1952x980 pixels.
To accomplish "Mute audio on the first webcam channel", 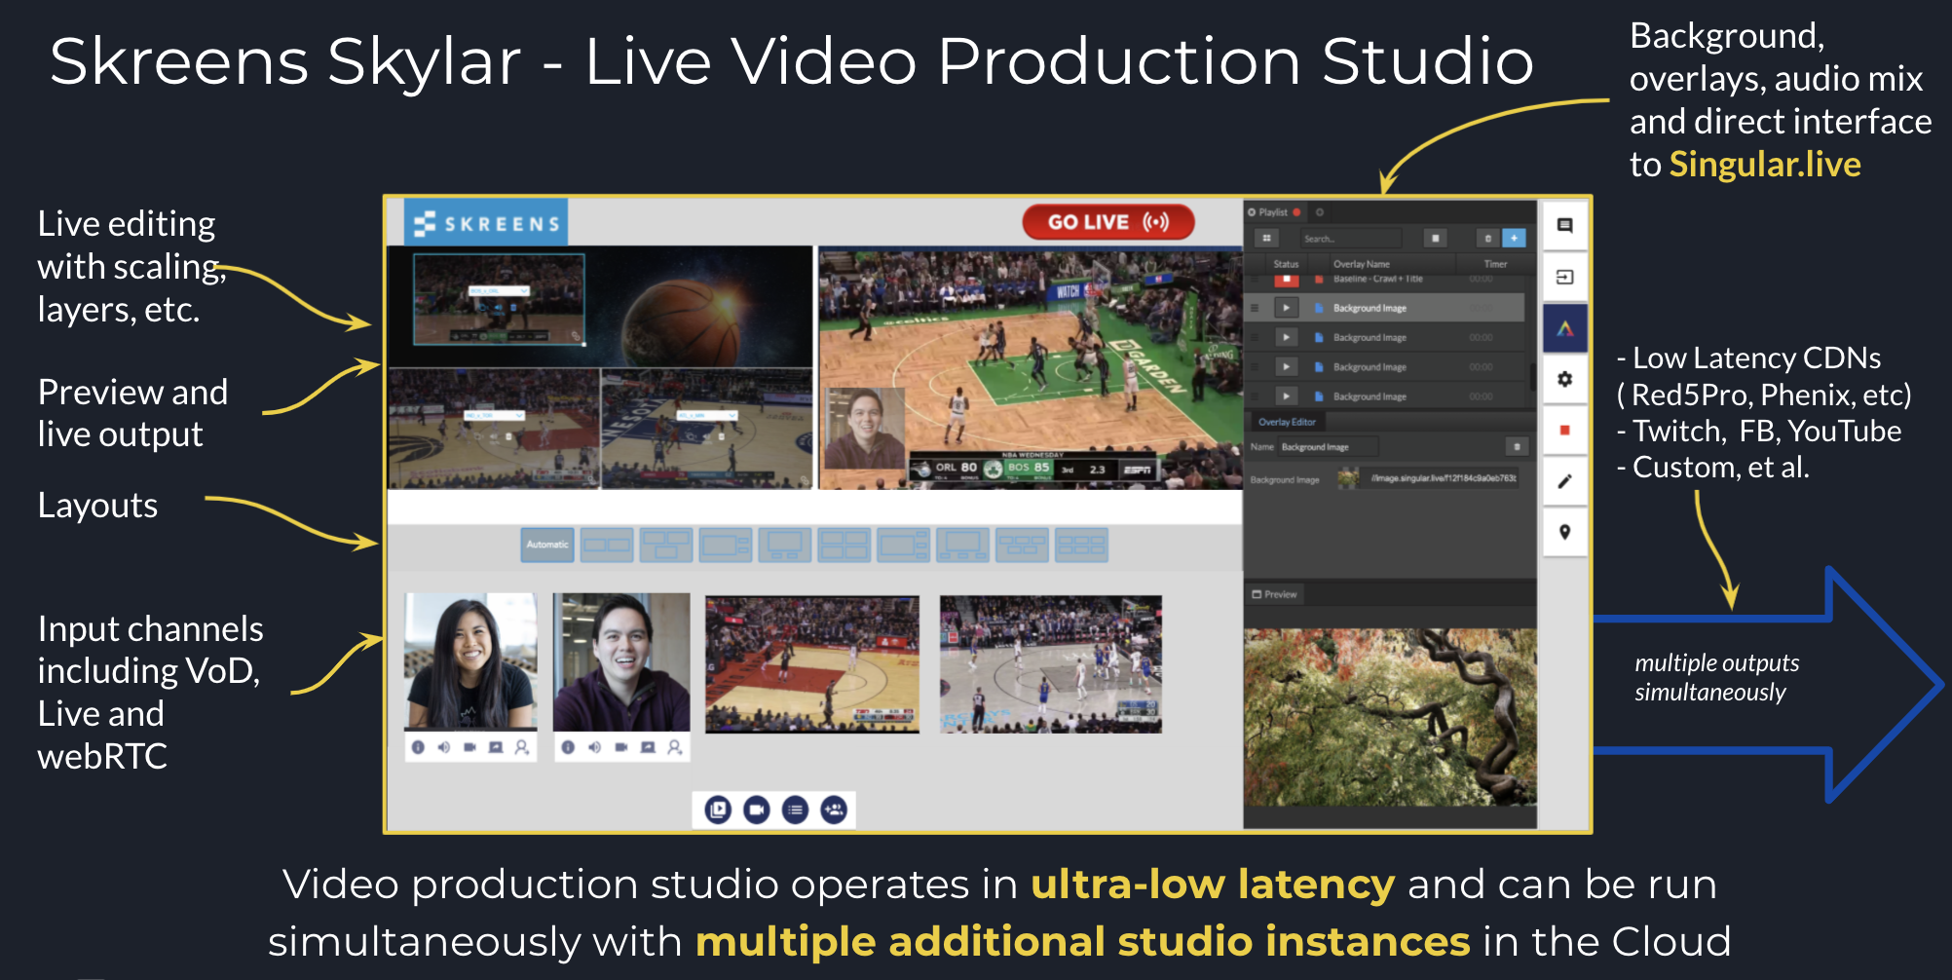I will [x=443, y=748].
